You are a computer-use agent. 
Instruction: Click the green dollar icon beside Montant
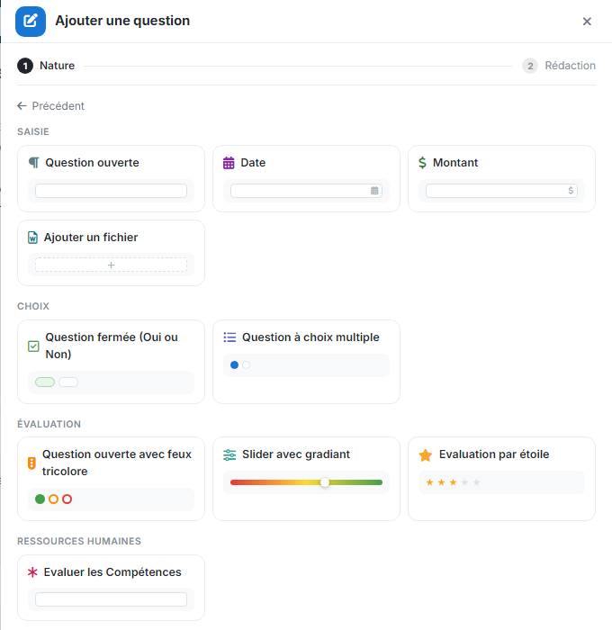pyautogui.click(x=422, y=163)
